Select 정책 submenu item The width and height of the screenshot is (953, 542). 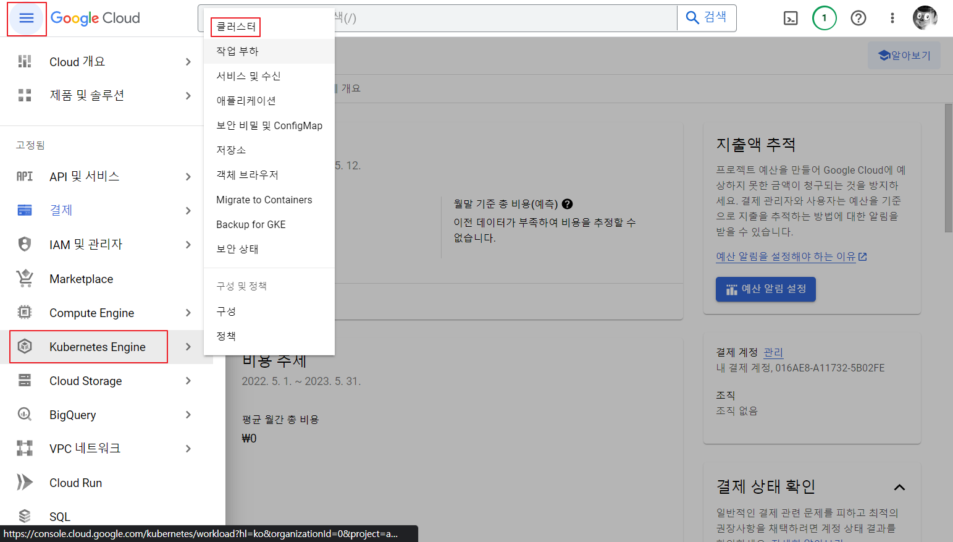pyautogui.click(x=269, y=336)
